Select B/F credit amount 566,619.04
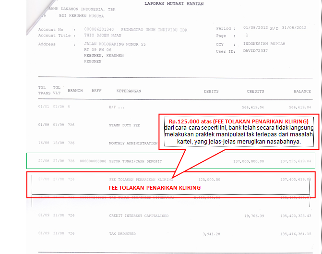322x254 pixels. coord(253,107)
